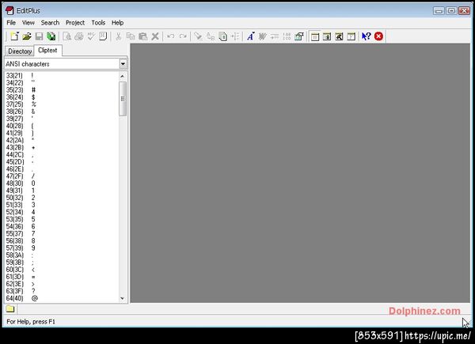The height and width of the screenshot is (344, 475).
Task: Click the Save All toolbar icon
Action: click(x=51, y=36)
